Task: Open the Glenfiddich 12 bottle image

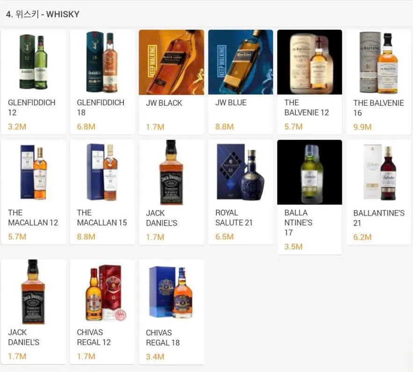Action: click(x=33, y=62)
